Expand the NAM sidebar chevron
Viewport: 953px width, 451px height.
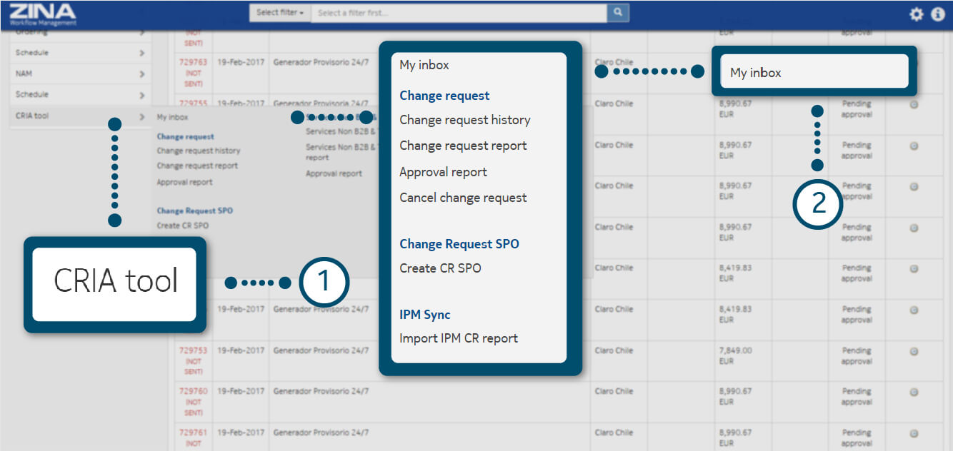coord(142,74)
